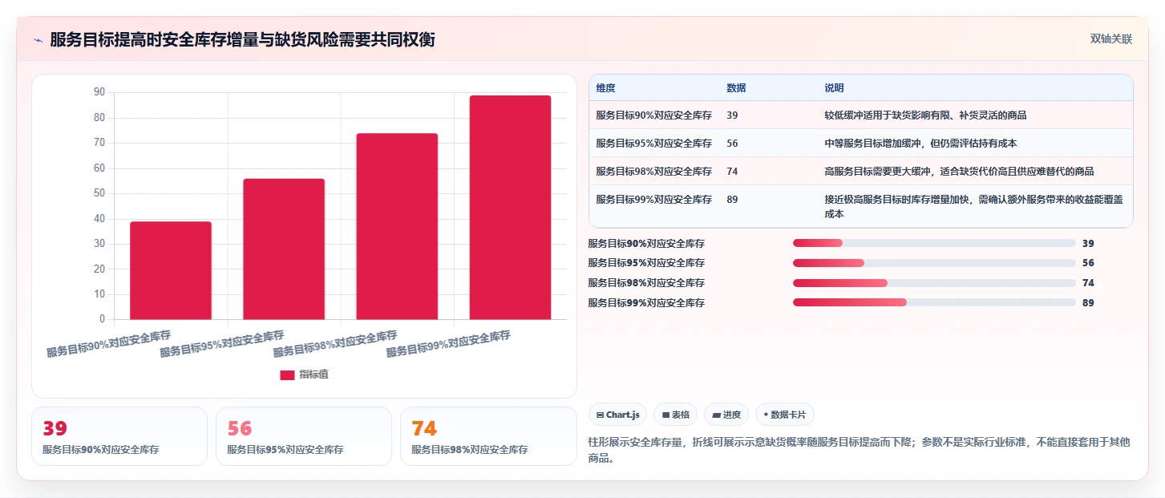Click the y-axis label 90
The image size is (1165, 498).
(x=99, y=92)
